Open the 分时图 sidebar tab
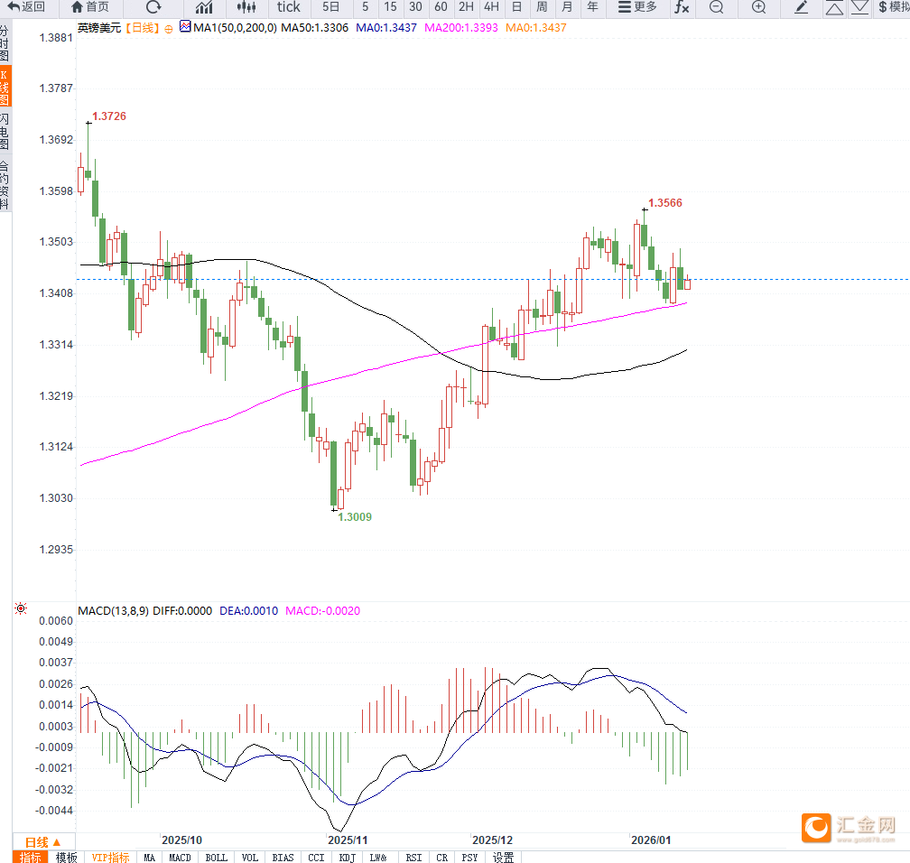 [5, 43]
